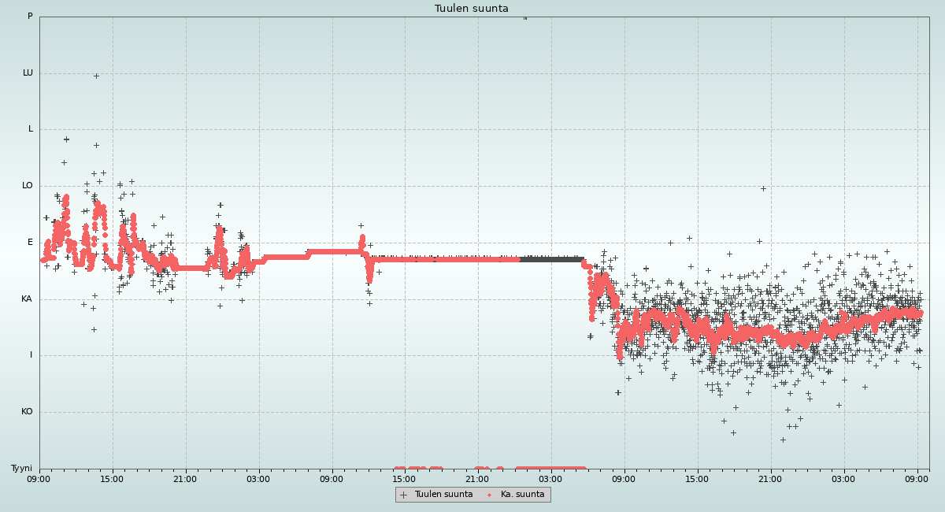
Task: Click the chart title "Tuulen suunta" at top
Action: tap(471, 9)
